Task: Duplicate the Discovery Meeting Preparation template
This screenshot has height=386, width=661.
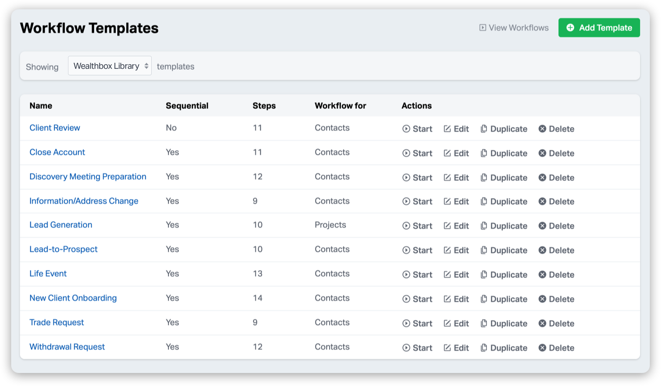Action: click(x=504, y=178)
